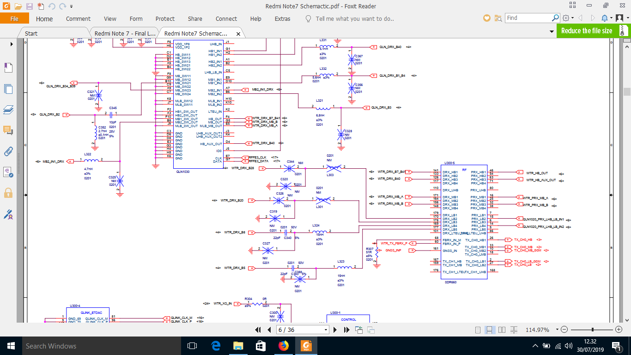This screenshot has height=355, width=631.
Task: Click the previous search result arrow
Action: [x=581, y=18]
